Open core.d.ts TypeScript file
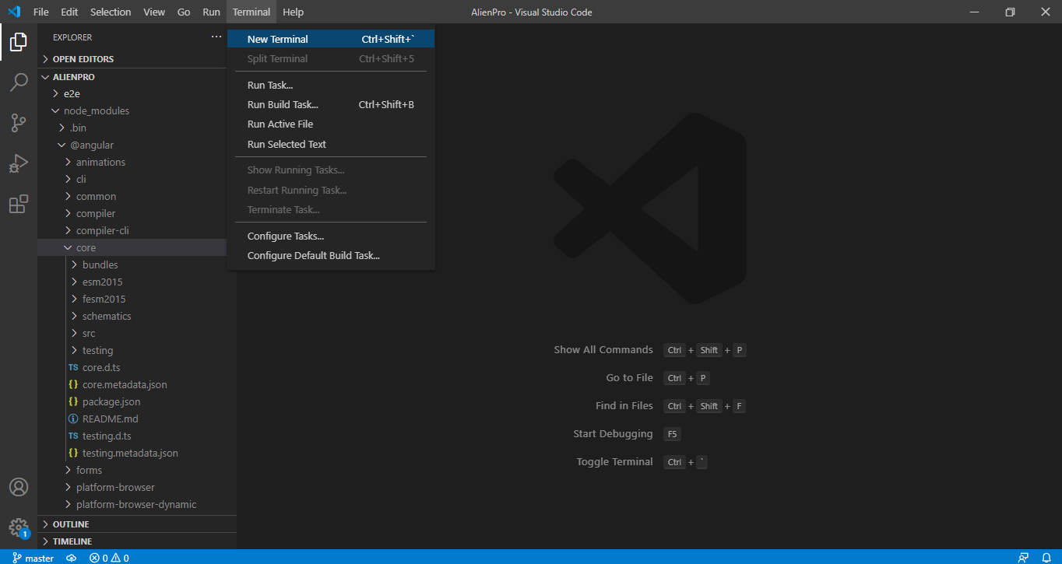The height and width of the screenshot is (564, 1062). (x=132, y=367)
